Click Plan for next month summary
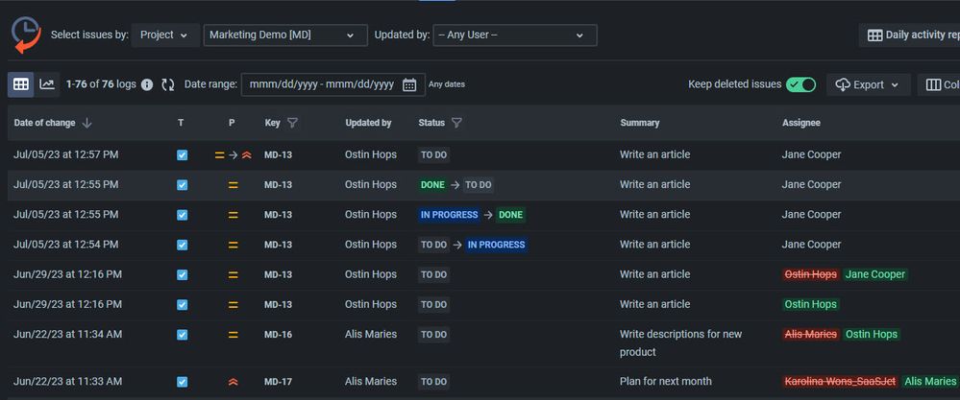The image size is (960, 400). (x=666, y=382)
